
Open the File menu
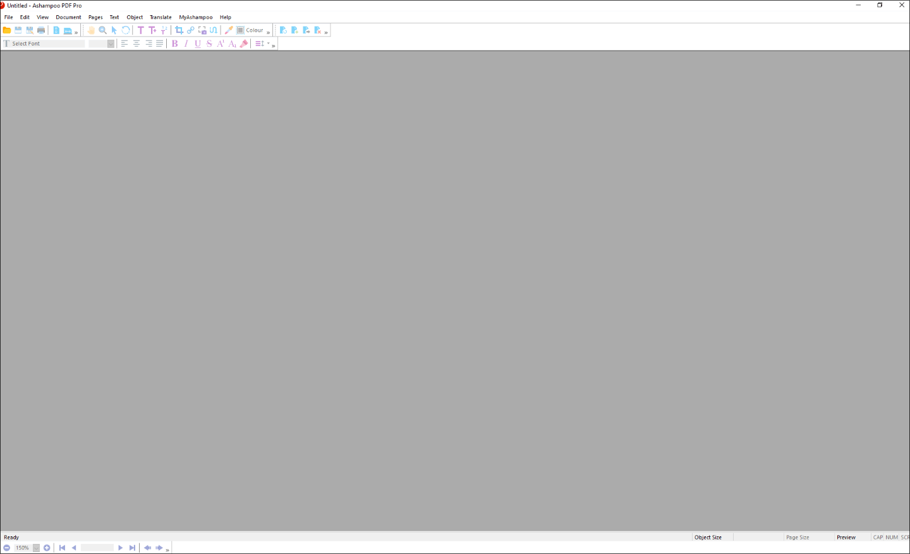tap(9, 17)
